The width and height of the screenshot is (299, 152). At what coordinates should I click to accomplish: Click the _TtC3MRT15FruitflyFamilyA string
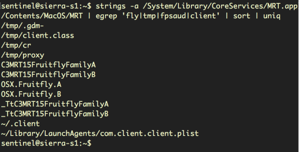point(55,104)
